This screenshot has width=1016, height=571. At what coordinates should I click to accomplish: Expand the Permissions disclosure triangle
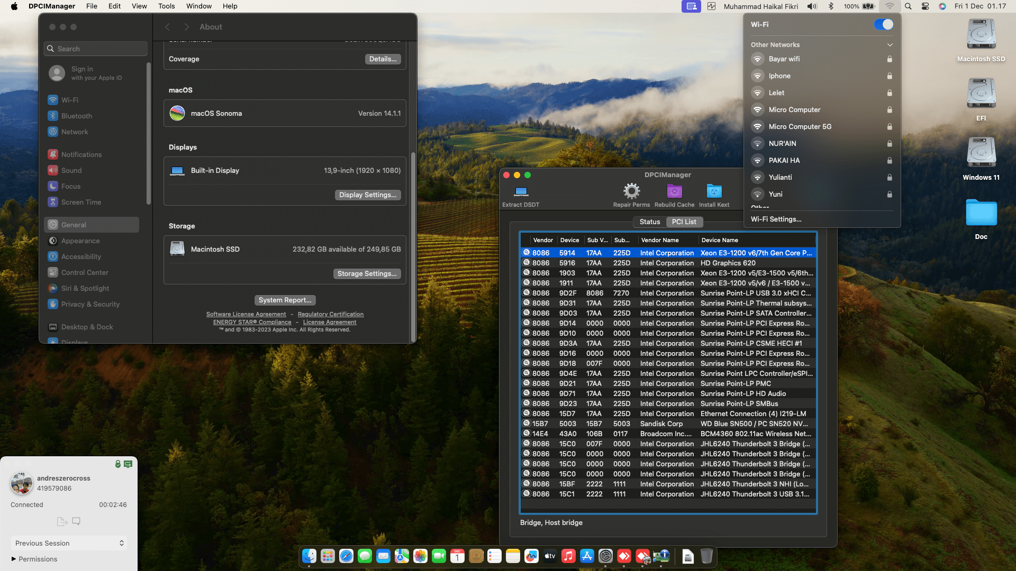tap(14, 559)
